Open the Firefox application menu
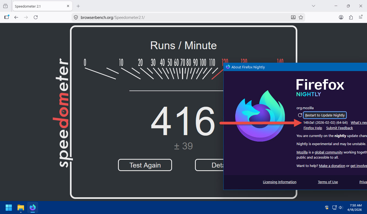367x214 pixels. tap(361, 17)
